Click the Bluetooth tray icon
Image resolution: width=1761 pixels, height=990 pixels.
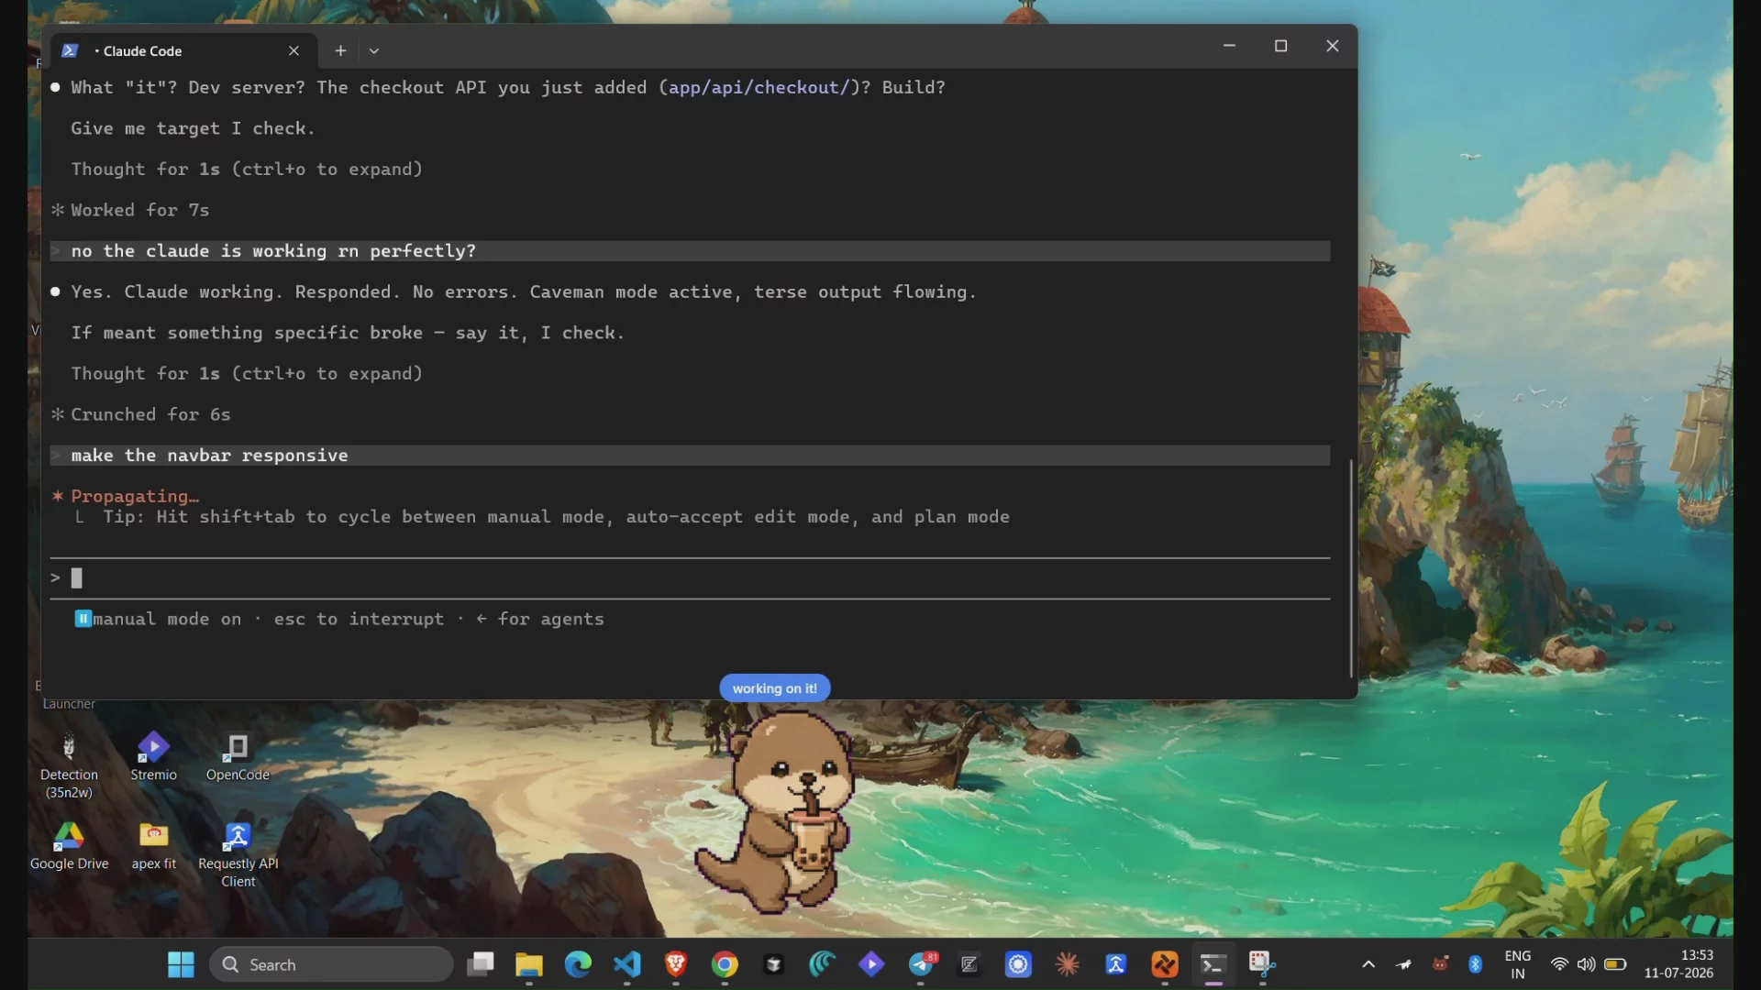point(1475,964)
